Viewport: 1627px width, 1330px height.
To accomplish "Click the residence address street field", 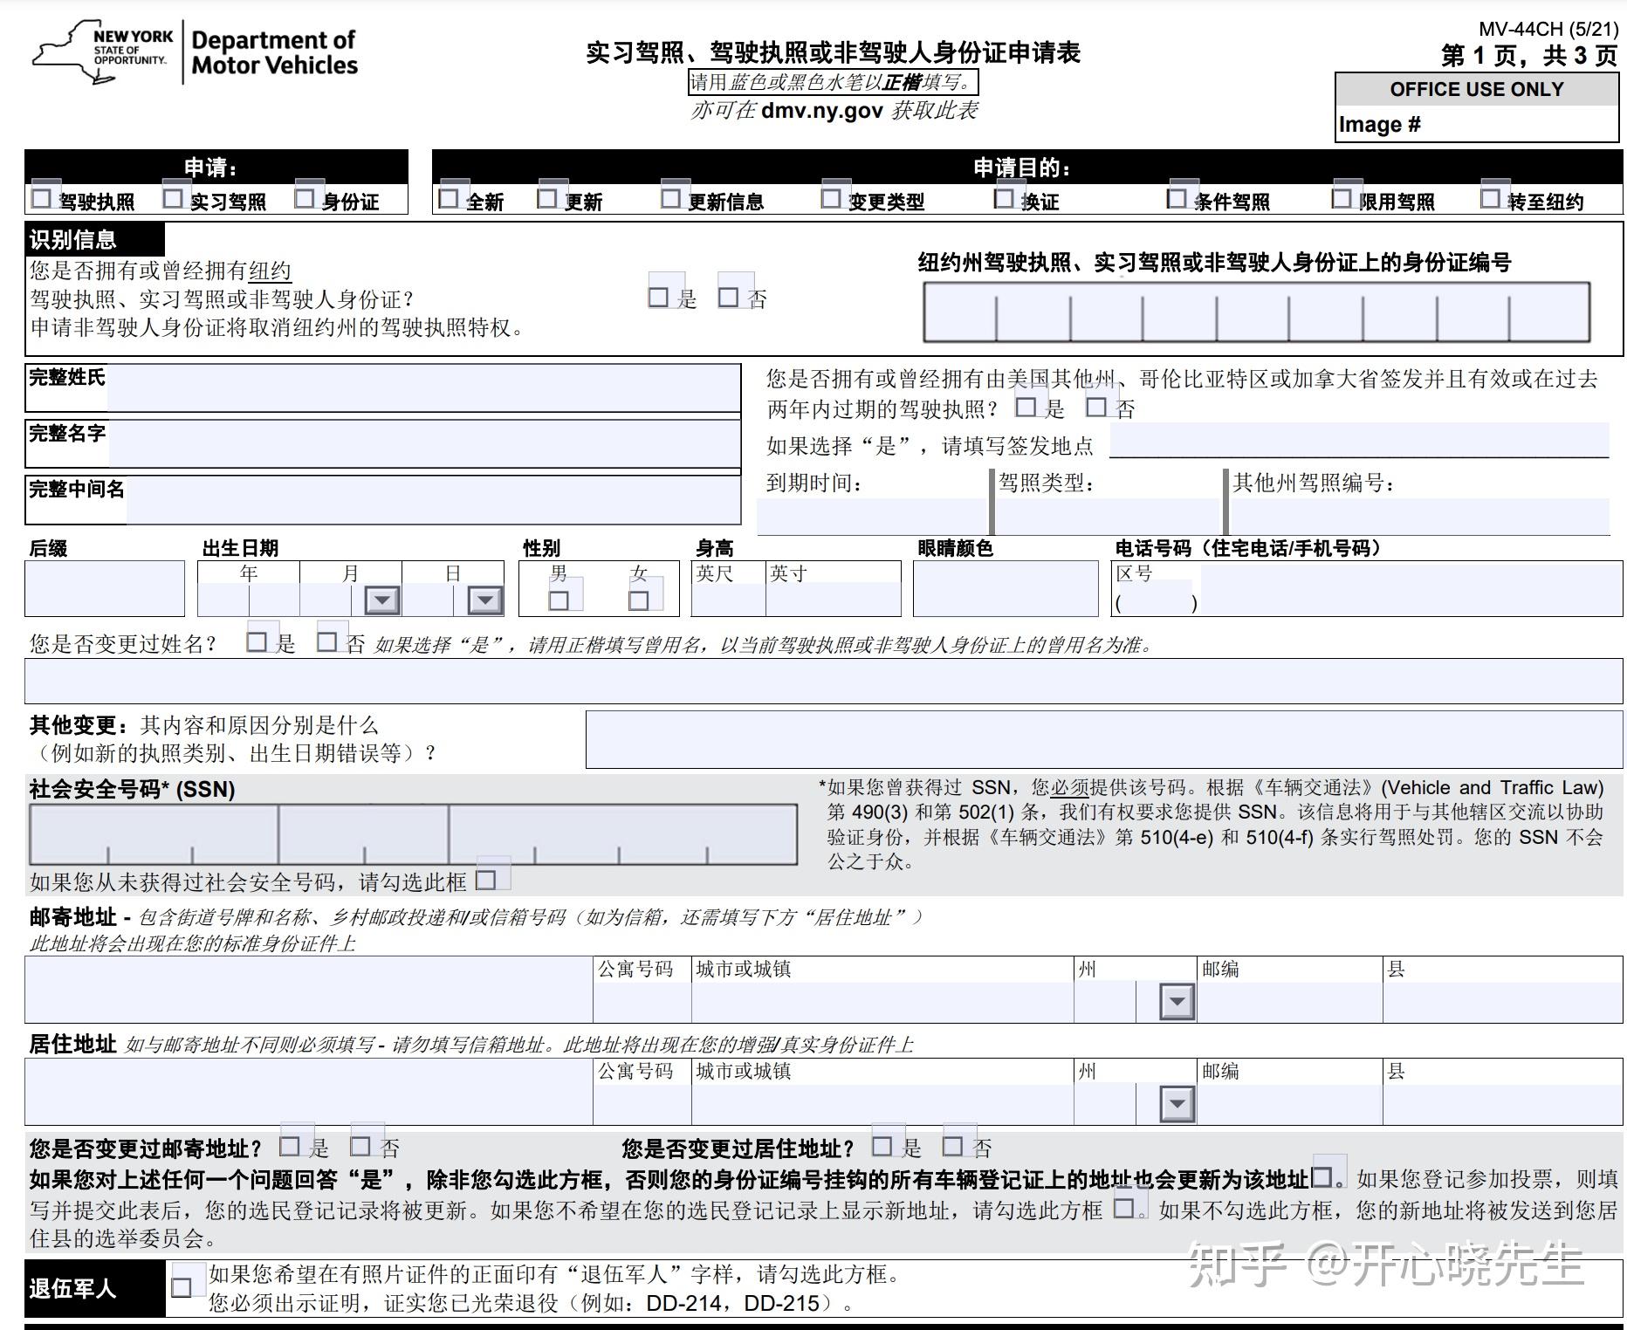I will [309, 1092].
